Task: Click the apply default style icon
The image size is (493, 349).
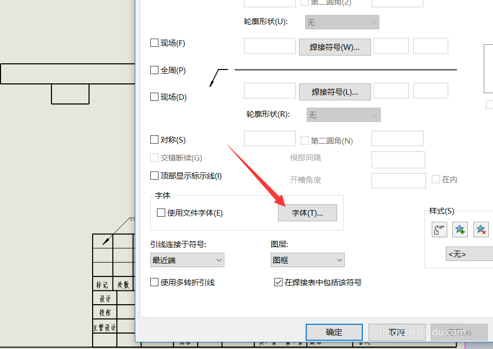Action: [439, 230]
